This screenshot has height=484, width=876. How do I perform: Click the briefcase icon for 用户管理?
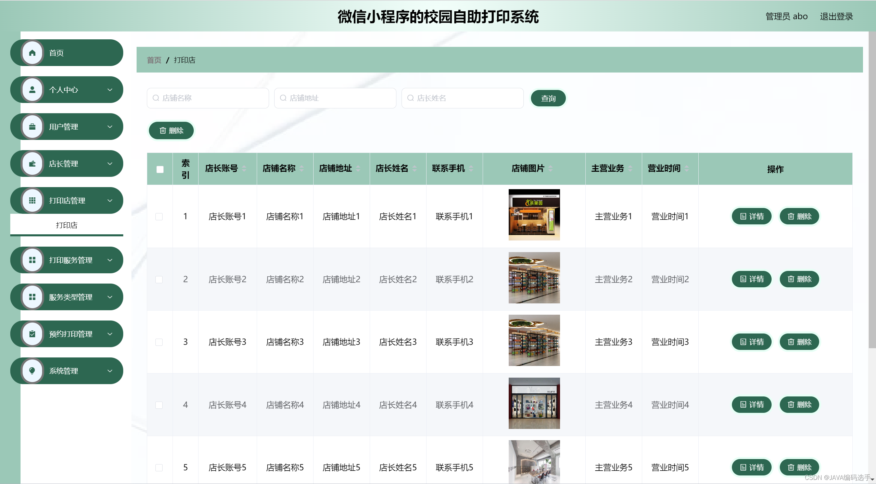[x=32, y=127]
